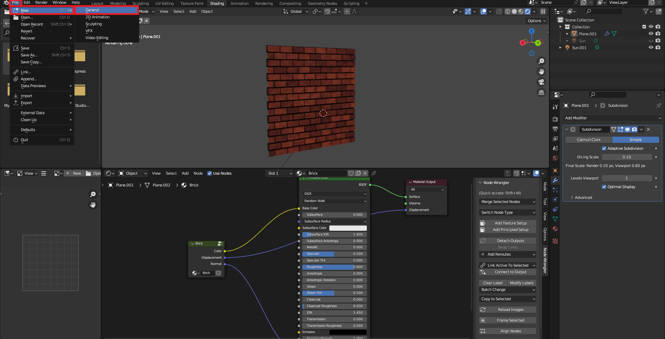
Task: Disable the Adaptive Subdivision checkbox
Action: 604,148
